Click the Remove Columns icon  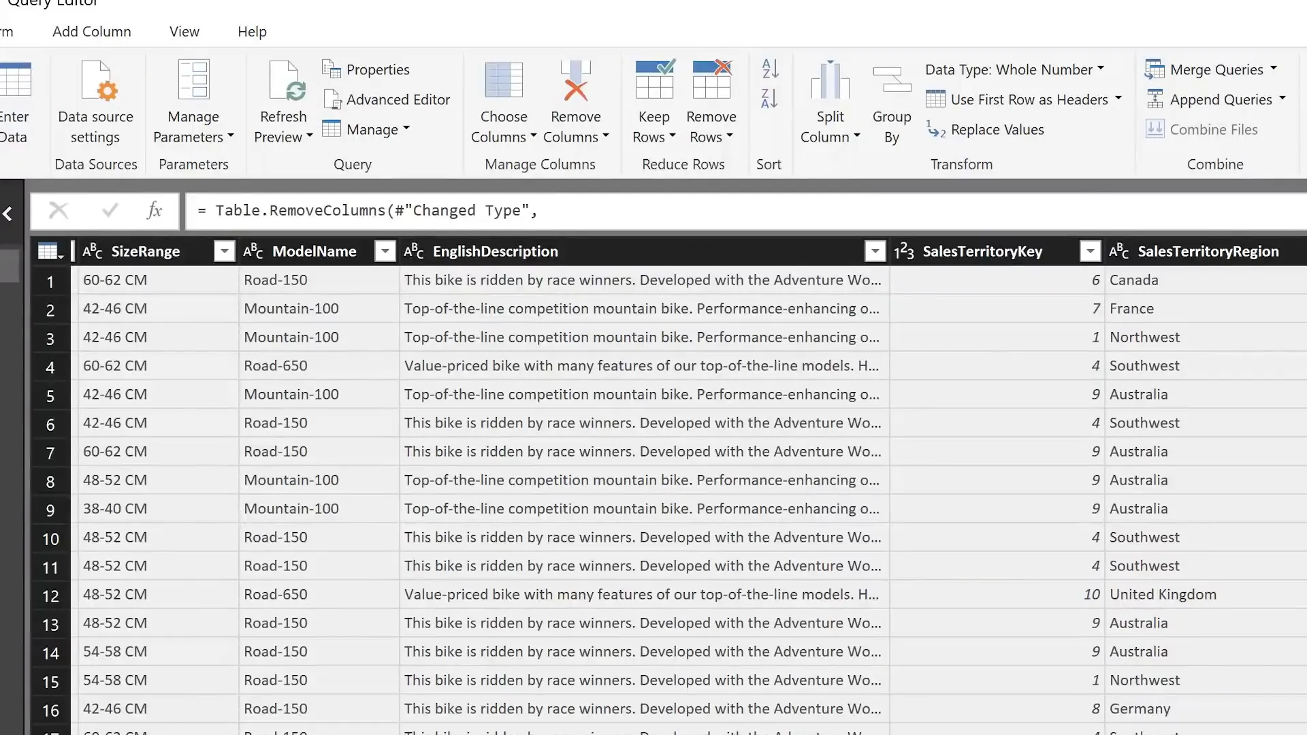(576, 80)
